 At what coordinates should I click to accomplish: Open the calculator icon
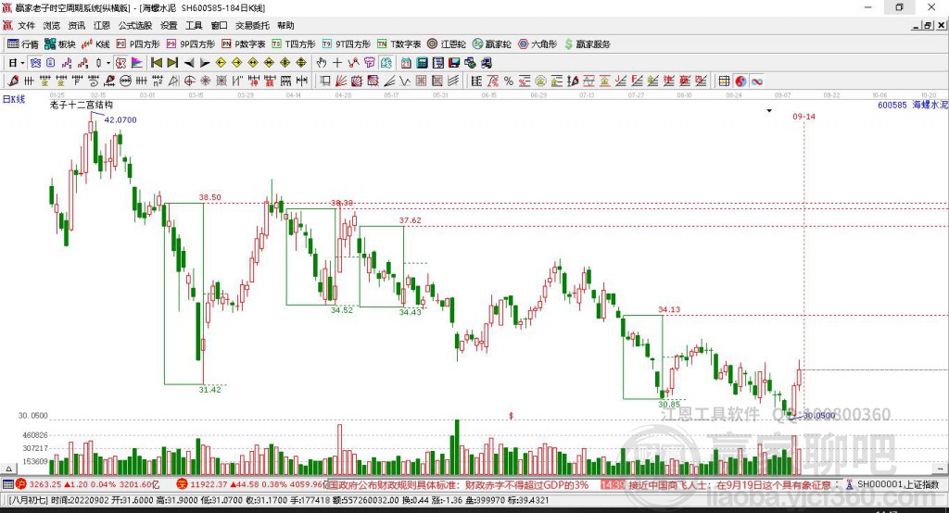click(x=423, y=63)
